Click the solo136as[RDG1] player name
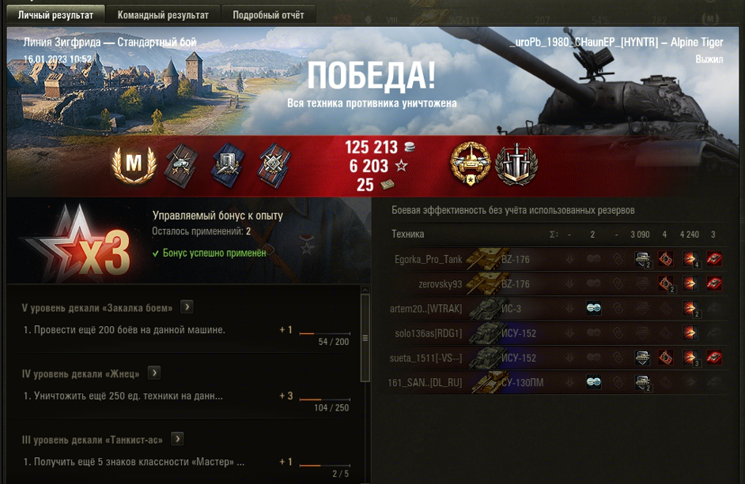The width and height of the screenshot is (745, 484). (428, 333)
